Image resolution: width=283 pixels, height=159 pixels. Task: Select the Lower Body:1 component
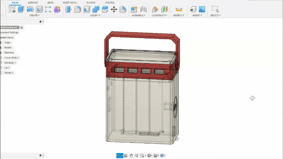[x=12, y=58]
